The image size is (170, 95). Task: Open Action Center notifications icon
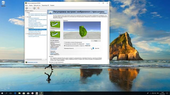point(167,93)
